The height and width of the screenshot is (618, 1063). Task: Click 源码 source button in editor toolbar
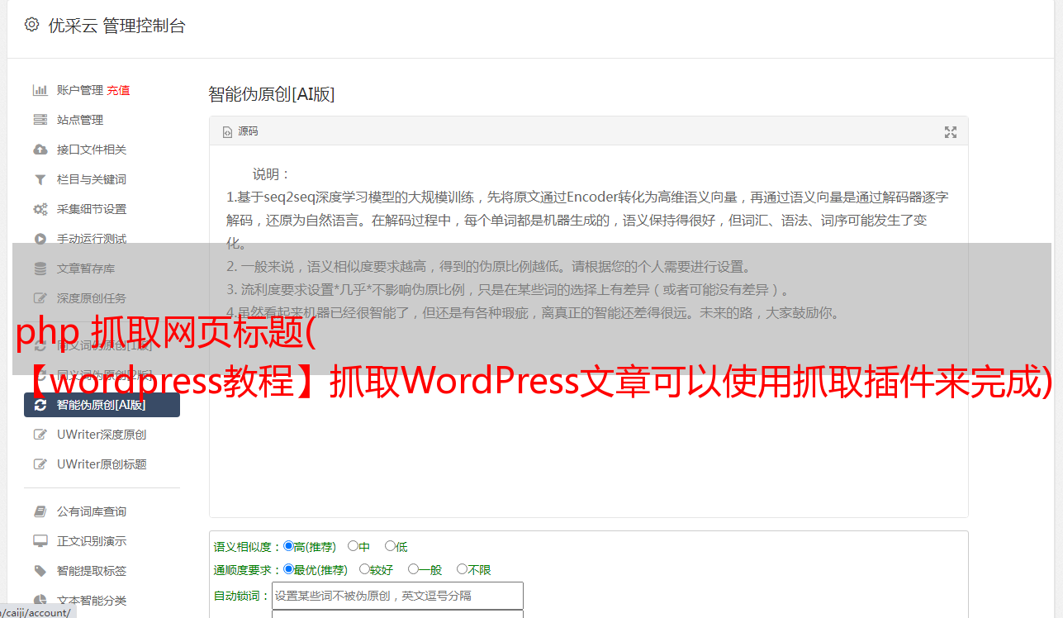click(240, 132)
